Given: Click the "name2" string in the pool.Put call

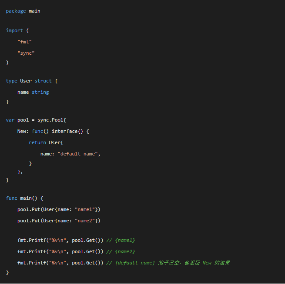Looking at the screenshot, I should click(86, 221).
